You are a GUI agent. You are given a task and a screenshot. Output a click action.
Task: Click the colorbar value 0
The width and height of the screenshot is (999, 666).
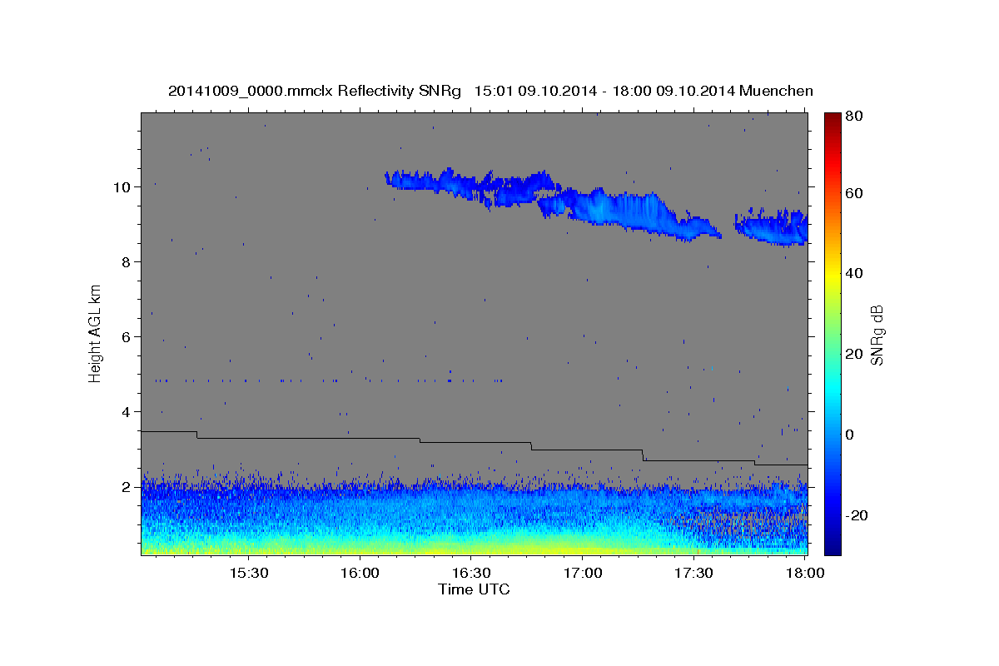coord(851,435)
